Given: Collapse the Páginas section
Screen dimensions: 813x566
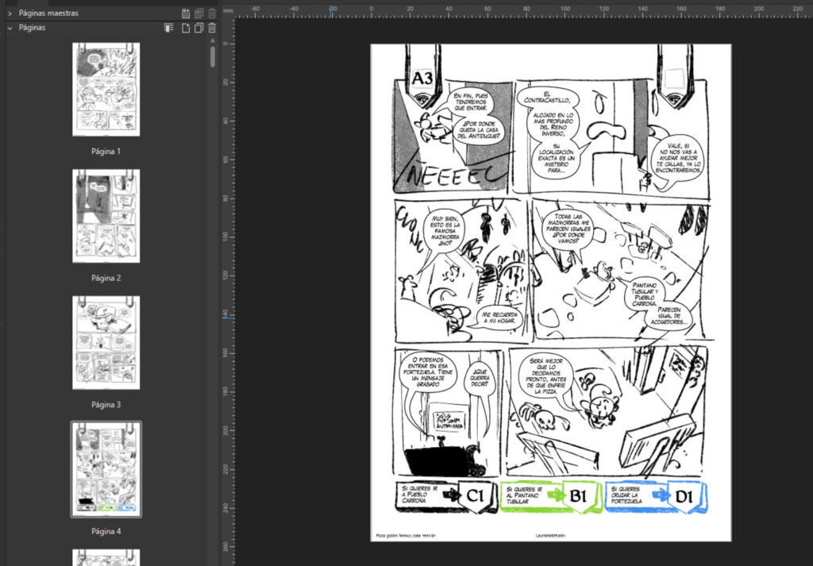Looking at the screenshot, I should tap(8, 27).
